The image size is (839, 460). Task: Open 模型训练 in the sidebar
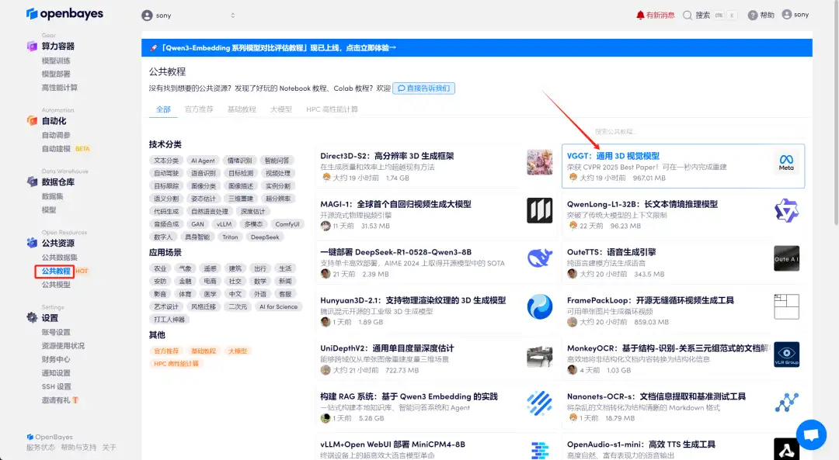(56, 61)
